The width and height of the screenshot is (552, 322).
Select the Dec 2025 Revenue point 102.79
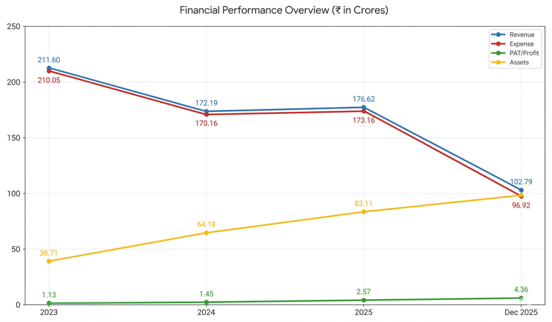(521, 190)
